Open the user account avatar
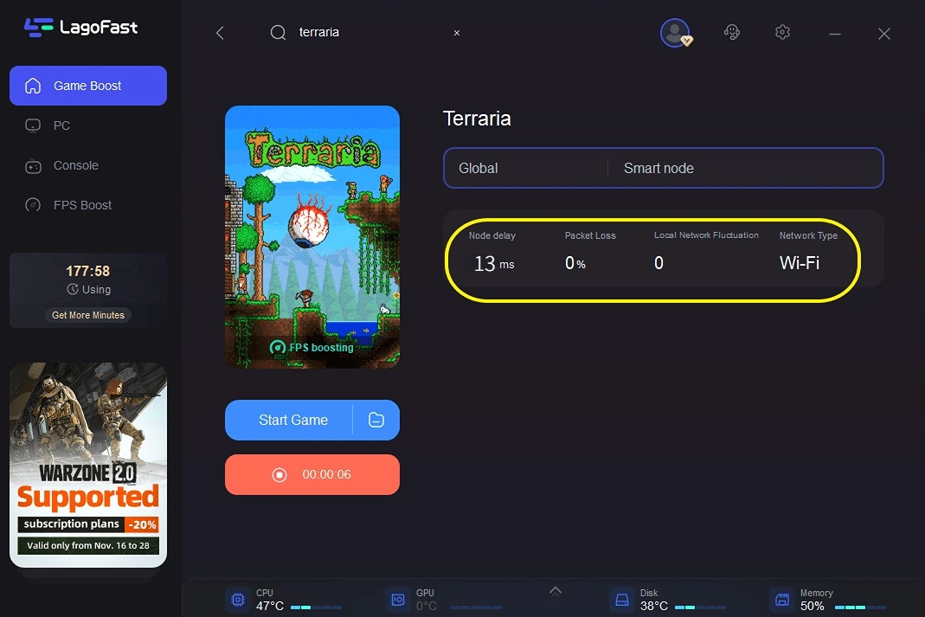The height and width of the screenshot is (617, 925). 676,32
